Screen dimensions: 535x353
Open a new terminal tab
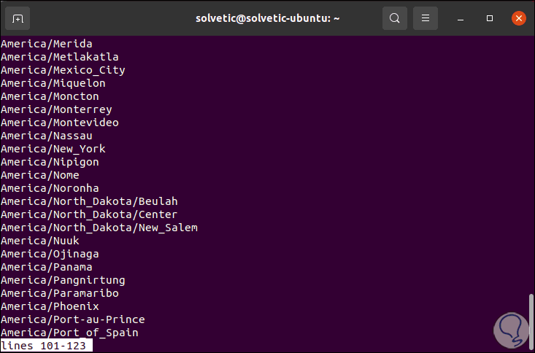point(18,18)
